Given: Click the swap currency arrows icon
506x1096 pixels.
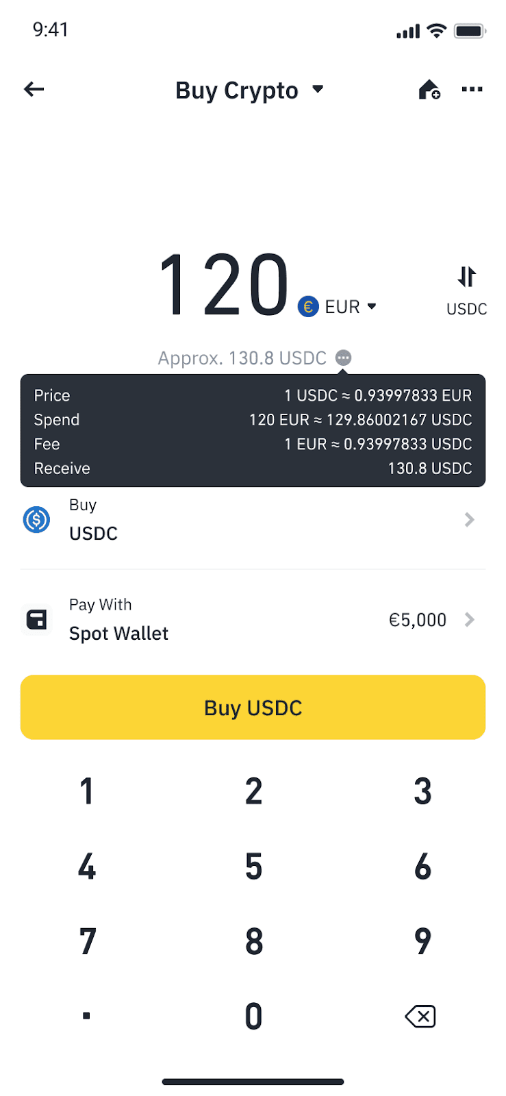Looking at the screenshot, I should 466,277.
